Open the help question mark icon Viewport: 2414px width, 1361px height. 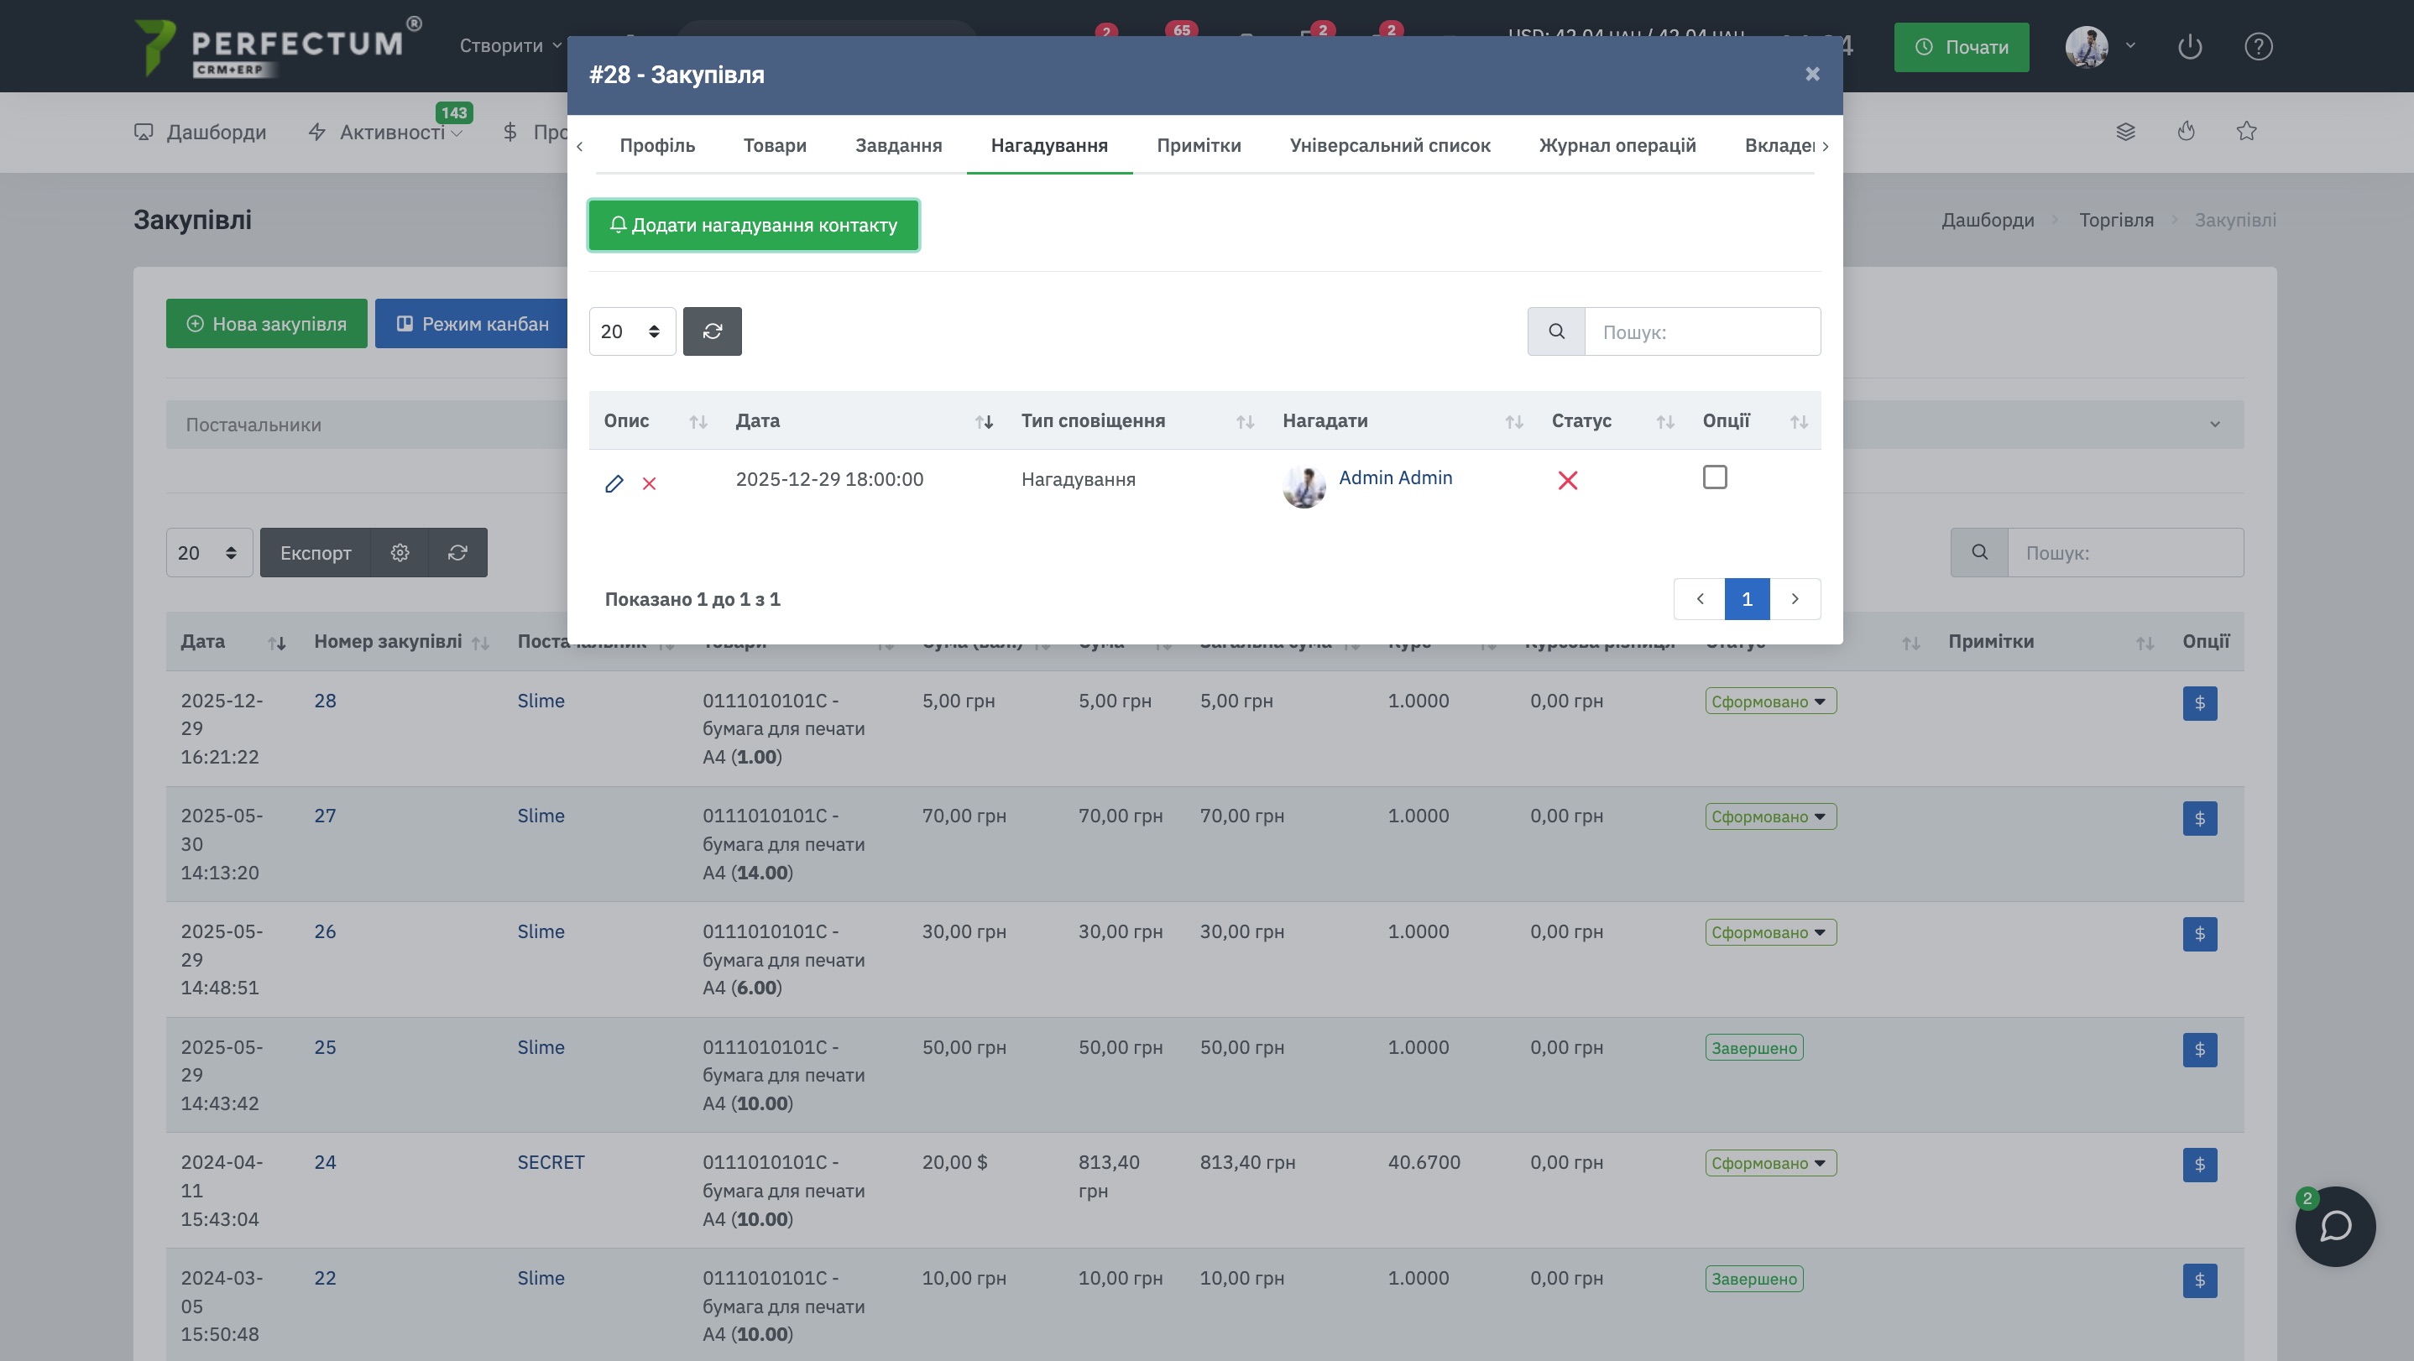(x=2258, y=47)
